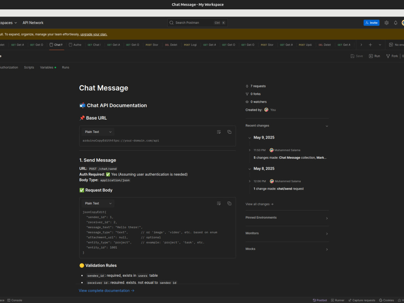The image size is (404, 303).
Task: Open Postbot from status bar
Action: coord(320,300)
